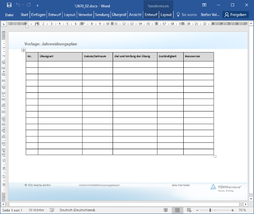The height and width of the screenshot is (214, 254).
Task: Click the 70 % zoom level button
Action: 243,210
